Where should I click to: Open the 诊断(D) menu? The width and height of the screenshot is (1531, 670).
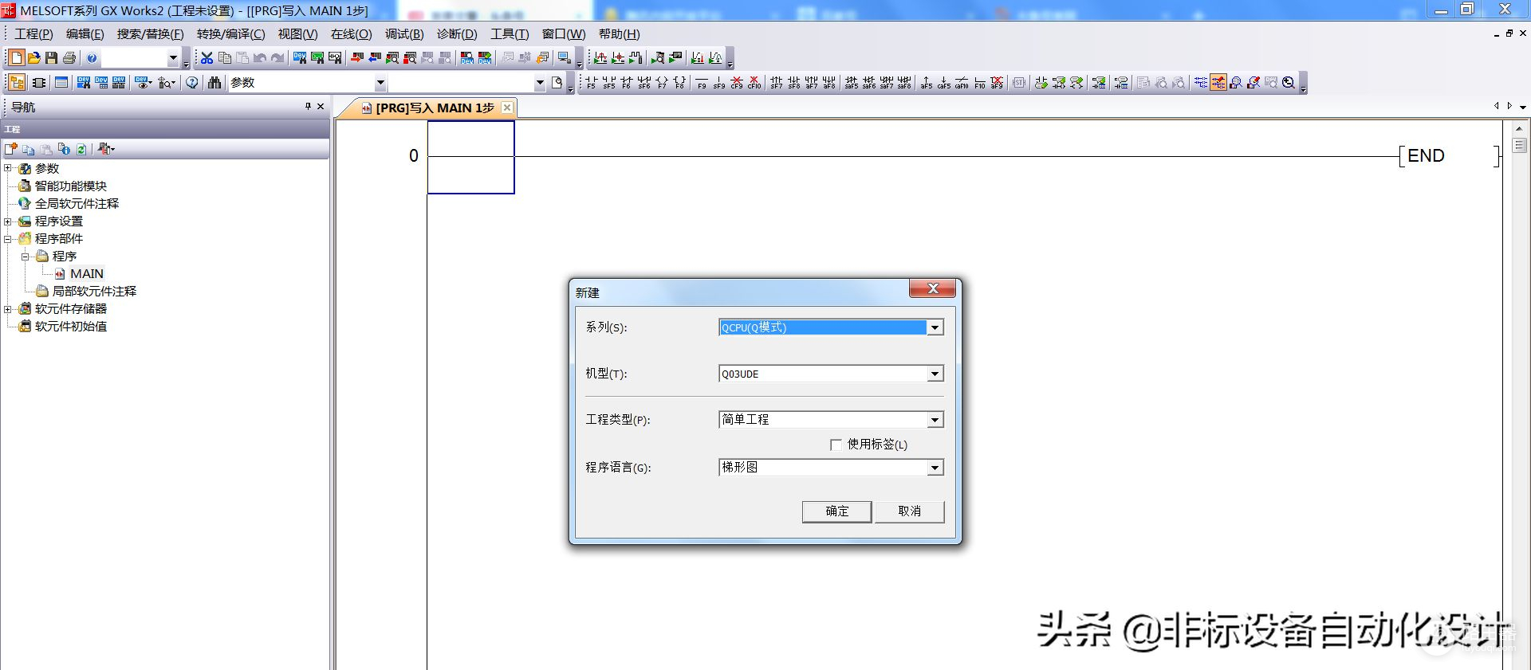[x=457, y=33]
